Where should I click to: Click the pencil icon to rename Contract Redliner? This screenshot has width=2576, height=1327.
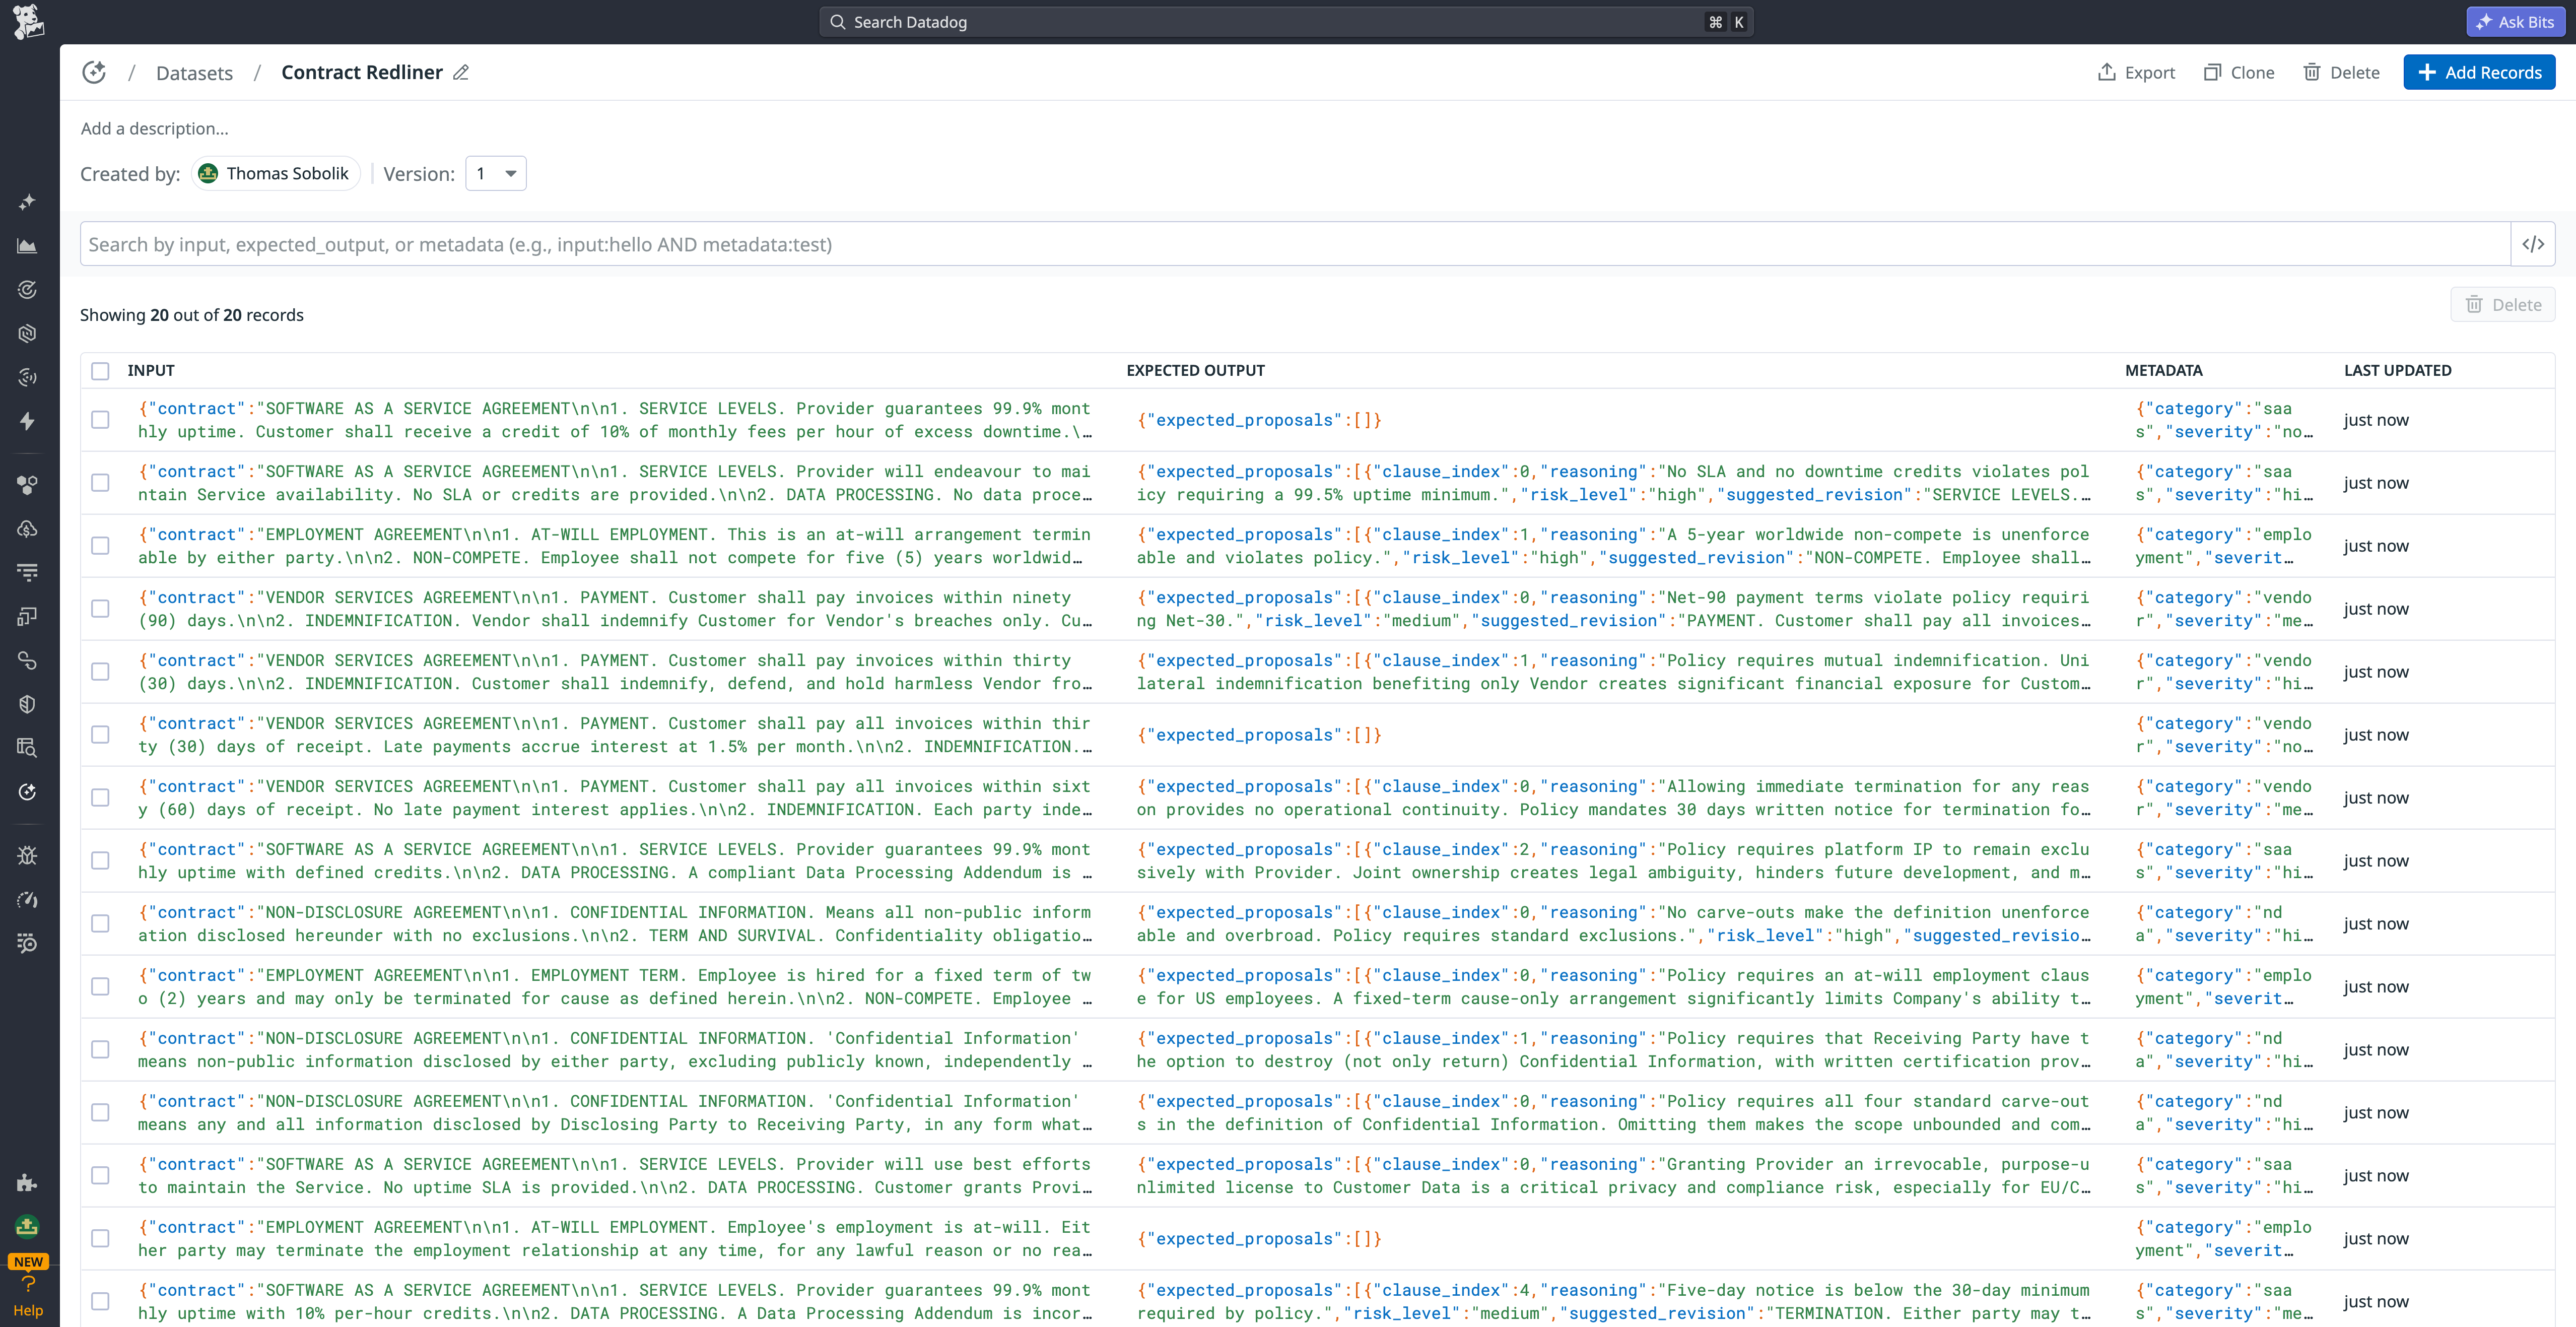[461, 72]
